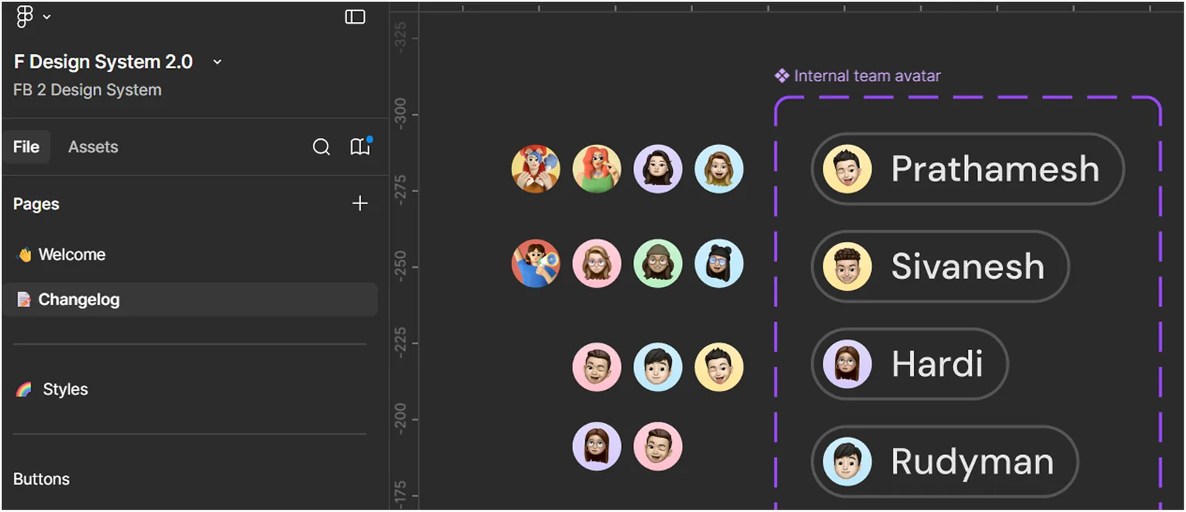Select the Internal team avatar component label

click(x=867, y=75)
